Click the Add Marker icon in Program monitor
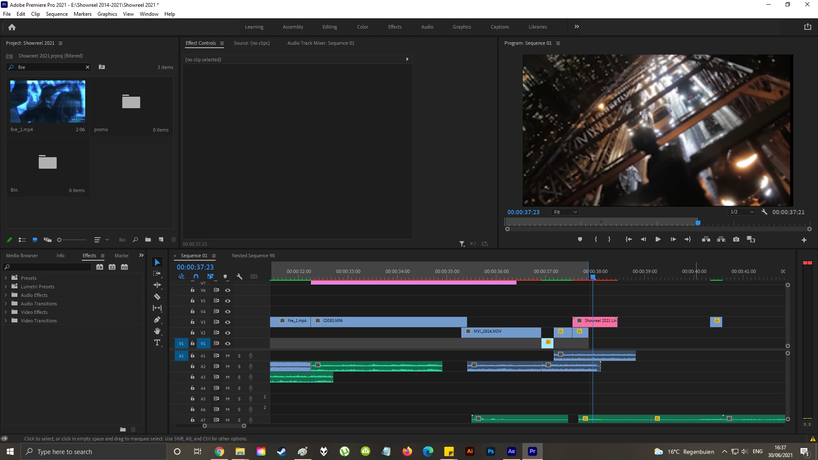818x460 pixels. (x=580, y=239)
